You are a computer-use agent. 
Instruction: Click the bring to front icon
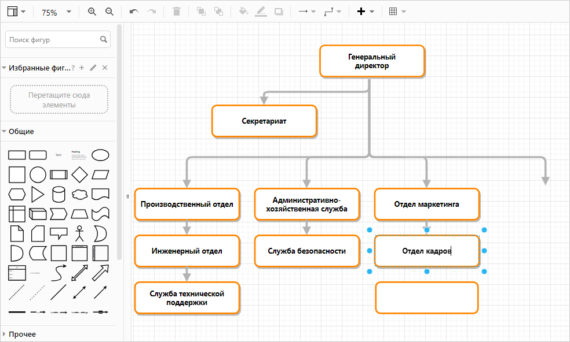[x=201, y=12]
